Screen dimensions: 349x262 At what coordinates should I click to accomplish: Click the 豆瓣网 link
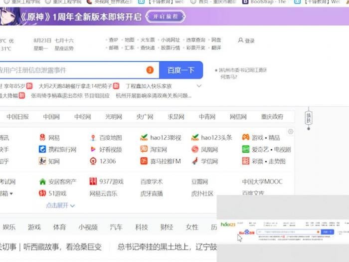coord(199,182)
